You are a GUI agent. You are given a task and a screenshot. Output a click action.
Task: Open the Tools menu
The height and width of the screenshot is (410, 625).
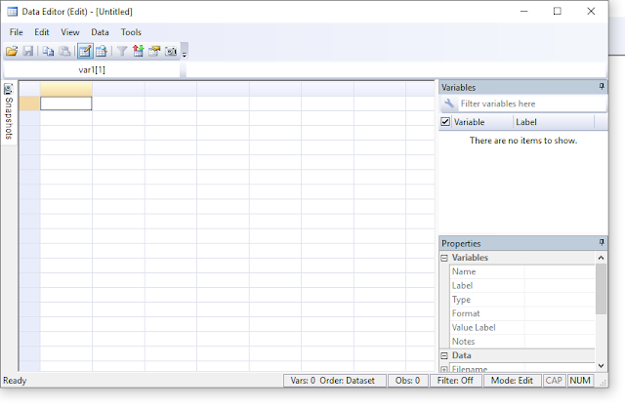click(x=131, y=32)
